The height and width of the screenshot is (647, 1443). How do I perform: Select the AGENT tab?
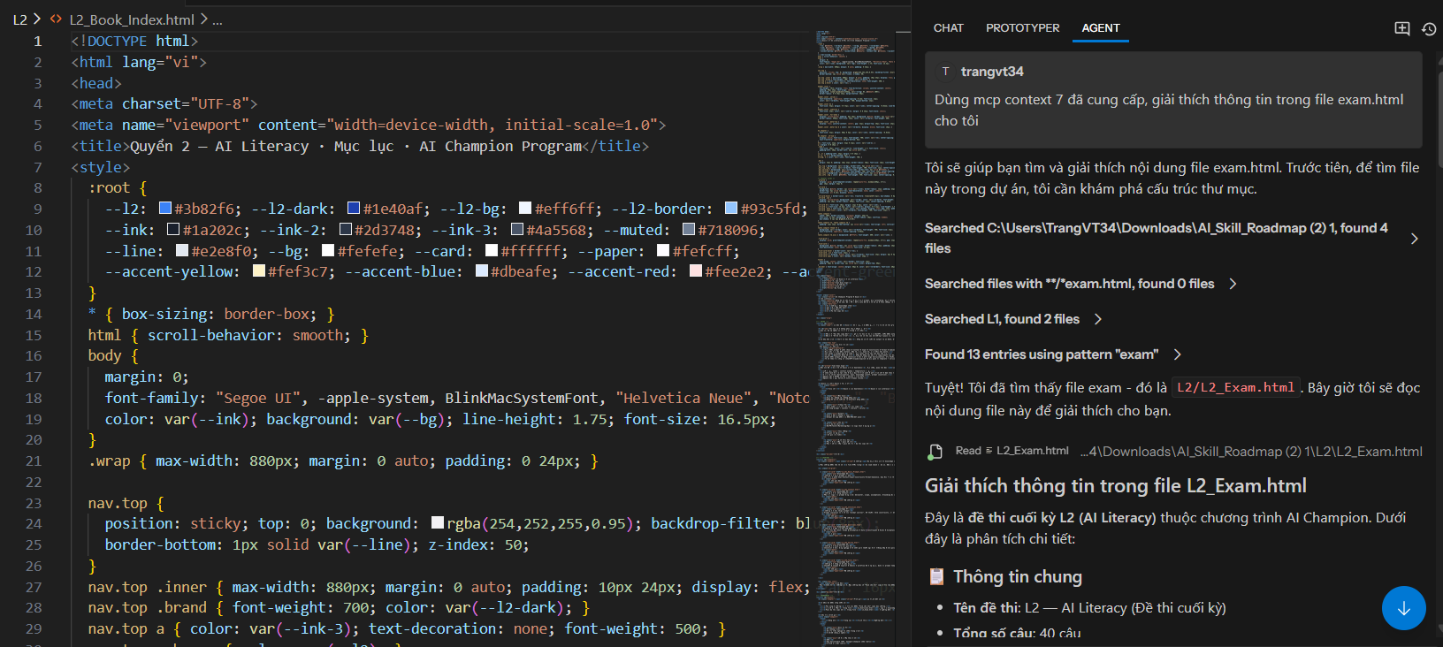(x=1101, y=28)
